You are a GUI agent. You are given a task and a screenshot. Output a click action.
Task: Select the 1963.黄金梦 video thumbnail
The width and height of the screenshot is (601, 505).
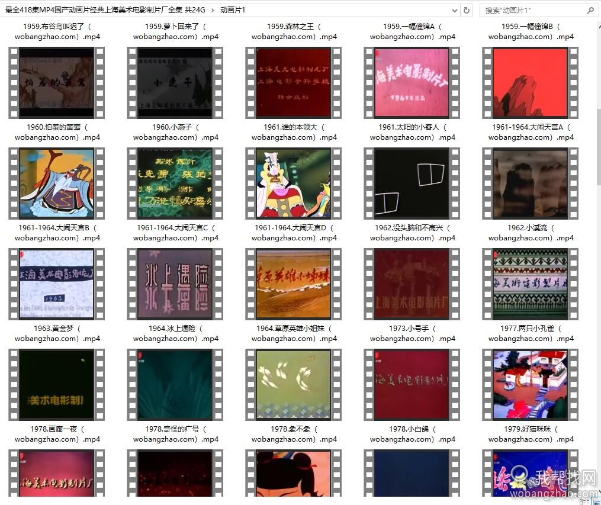[x=57, y=284]
